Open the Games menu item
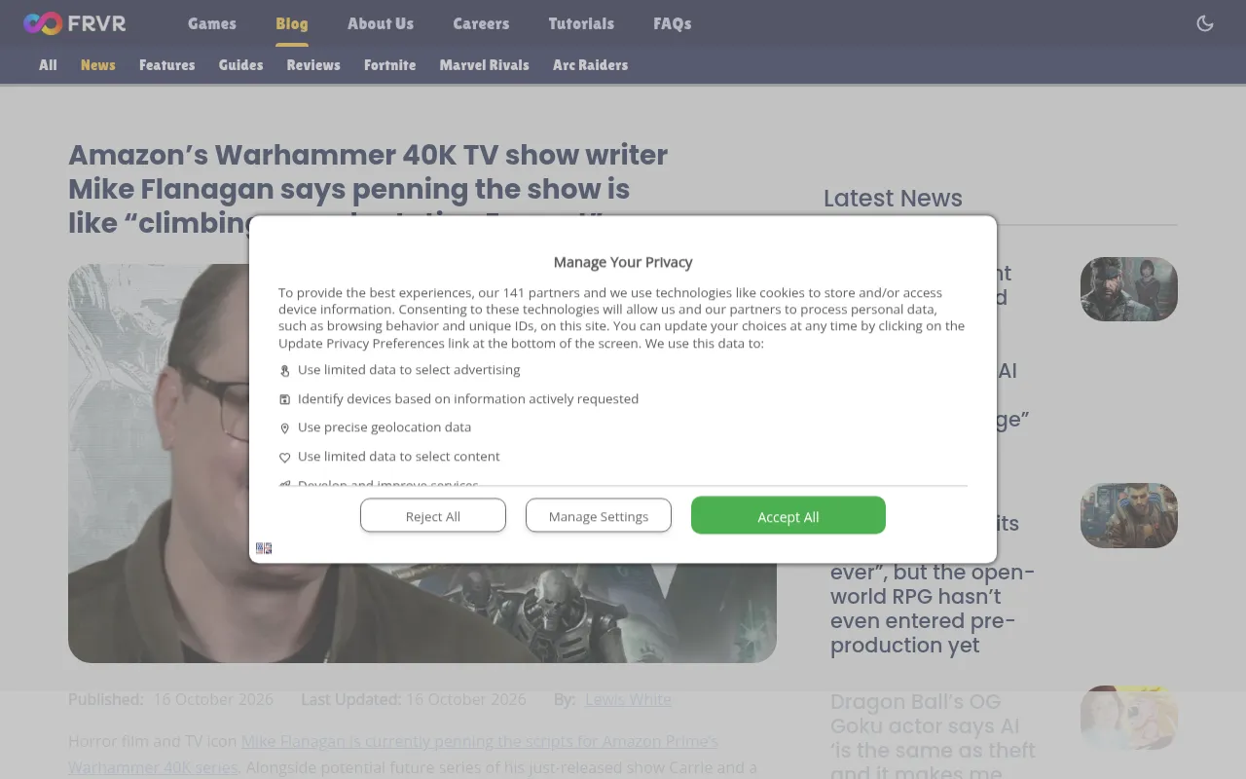Image resolution: width=1246 pixels, height=779 pixels. pos(212,23)
